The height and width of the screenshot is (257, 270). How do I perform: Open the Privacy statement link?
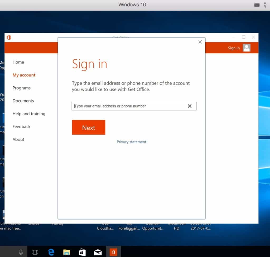click(x=131, y=142)
